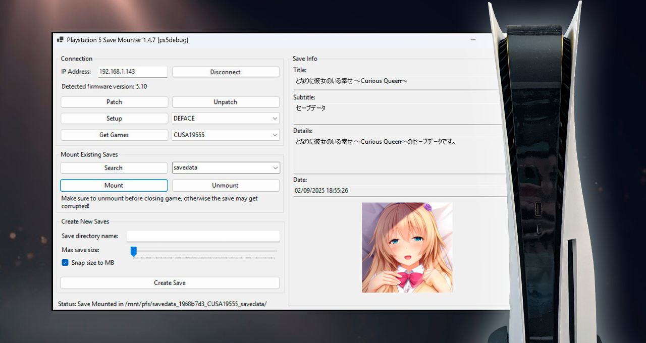The width and height of the screenshot is (646, 343).
Task: Focus the IP Address input field
Action: tap(132, 72)
